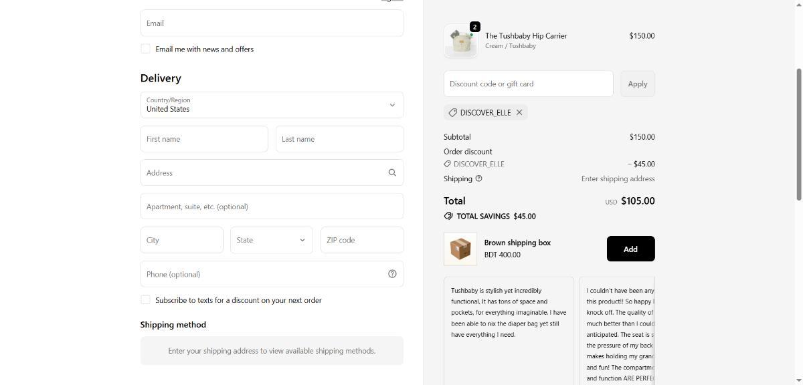803x385 pixels.
Task: Select the First name field
Action: 204,139
